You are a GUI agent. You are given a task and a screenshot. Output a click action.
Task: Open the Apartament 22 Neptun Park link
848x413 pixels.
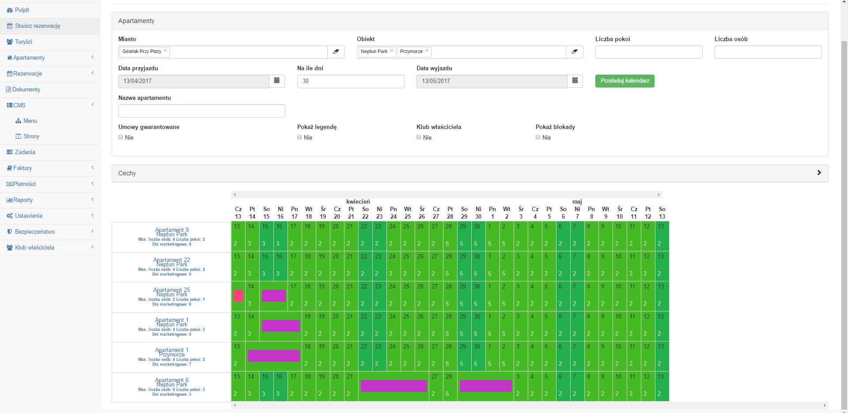(172, 262)
